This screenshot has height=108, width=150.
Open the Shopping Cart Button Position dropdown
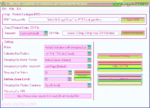coord(68,60)
